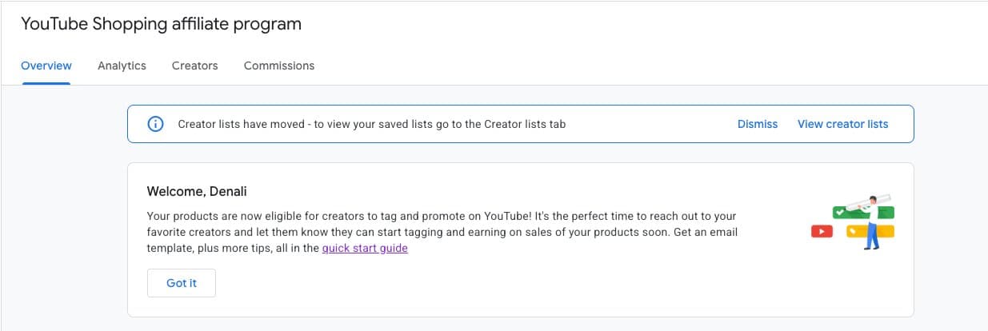The width and height of the screenshot is (988, 331).
Task: Dismiss the creator lists notification
Action: coord(757,124)
